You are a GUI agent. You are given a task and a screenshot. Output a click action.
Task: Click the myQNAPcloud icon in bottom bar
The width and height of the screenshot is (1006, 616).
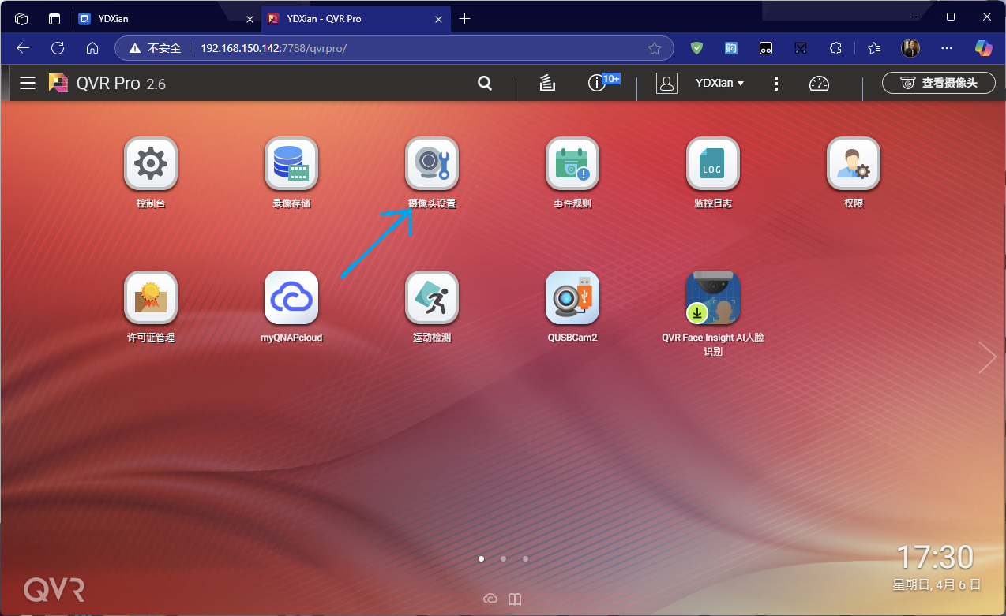click(x=490, y=599)
